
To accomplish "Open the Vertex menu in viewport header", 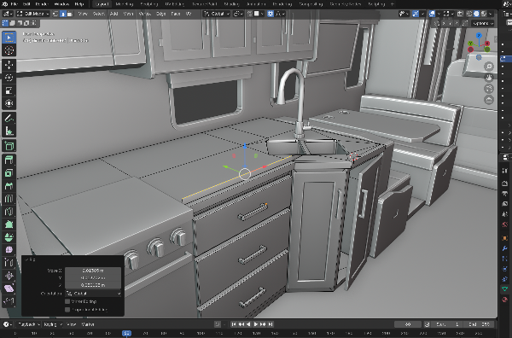I will [x=145, y=14].
